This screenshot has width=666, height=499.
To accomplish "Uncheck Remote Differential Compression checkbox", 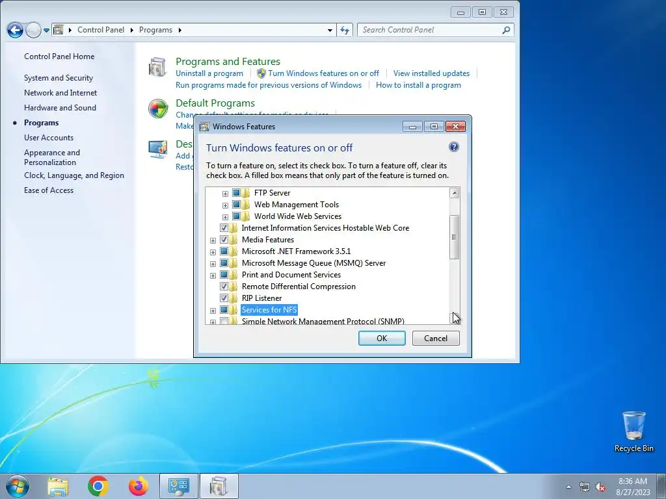I will [x=224, y=287].
